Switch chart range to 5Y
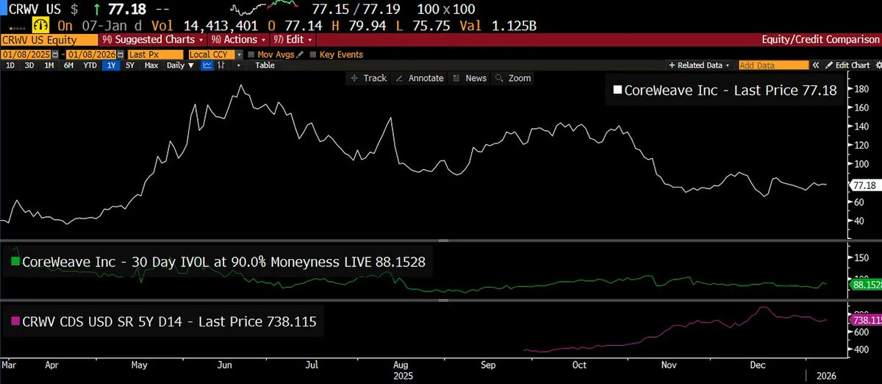Viewport: 882px width, 384px height. pyautogui.click(x=129, y=65)
